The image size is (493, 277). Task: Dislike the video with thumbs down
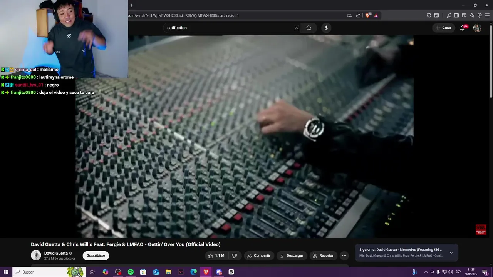point(234,255)
